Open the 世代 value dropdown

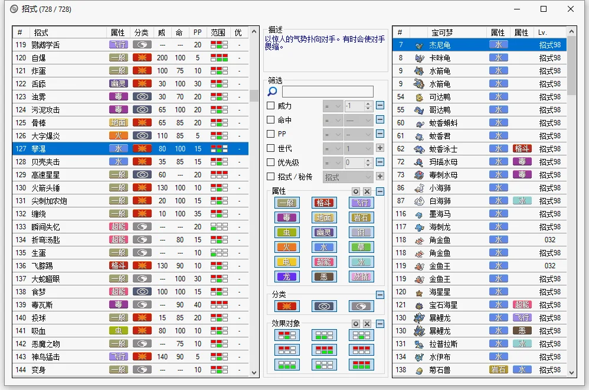(x=359, y=148)
